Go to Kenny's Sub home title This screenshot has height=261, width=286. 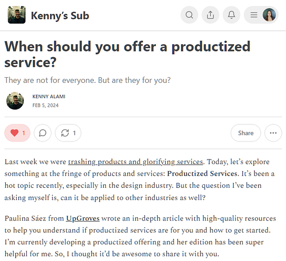coord(60,15)
